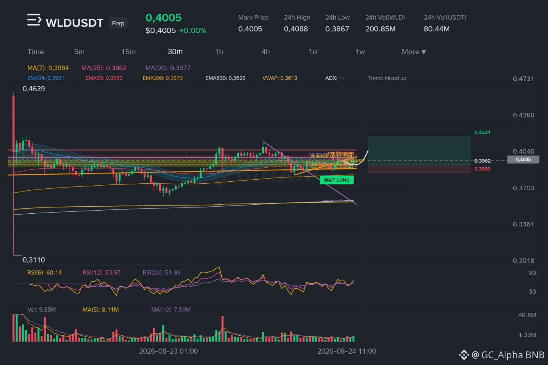Click the 24h Vol(WLD) value 200.85M
Viewport: 548px width, 365px height.
[381, 29]
